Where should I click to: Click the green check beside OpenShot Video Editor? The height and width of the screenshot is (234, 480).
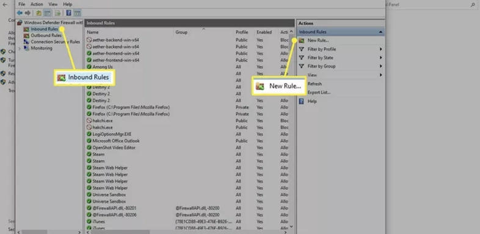(x=89, y=147)
